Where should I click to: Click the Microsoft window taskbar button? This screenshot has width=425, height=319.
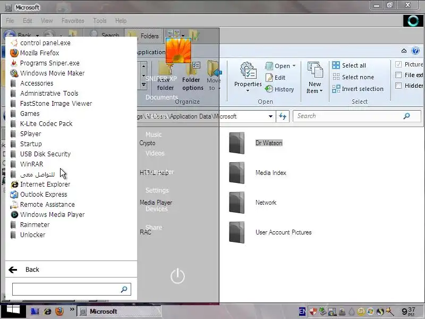pos(119,312)
